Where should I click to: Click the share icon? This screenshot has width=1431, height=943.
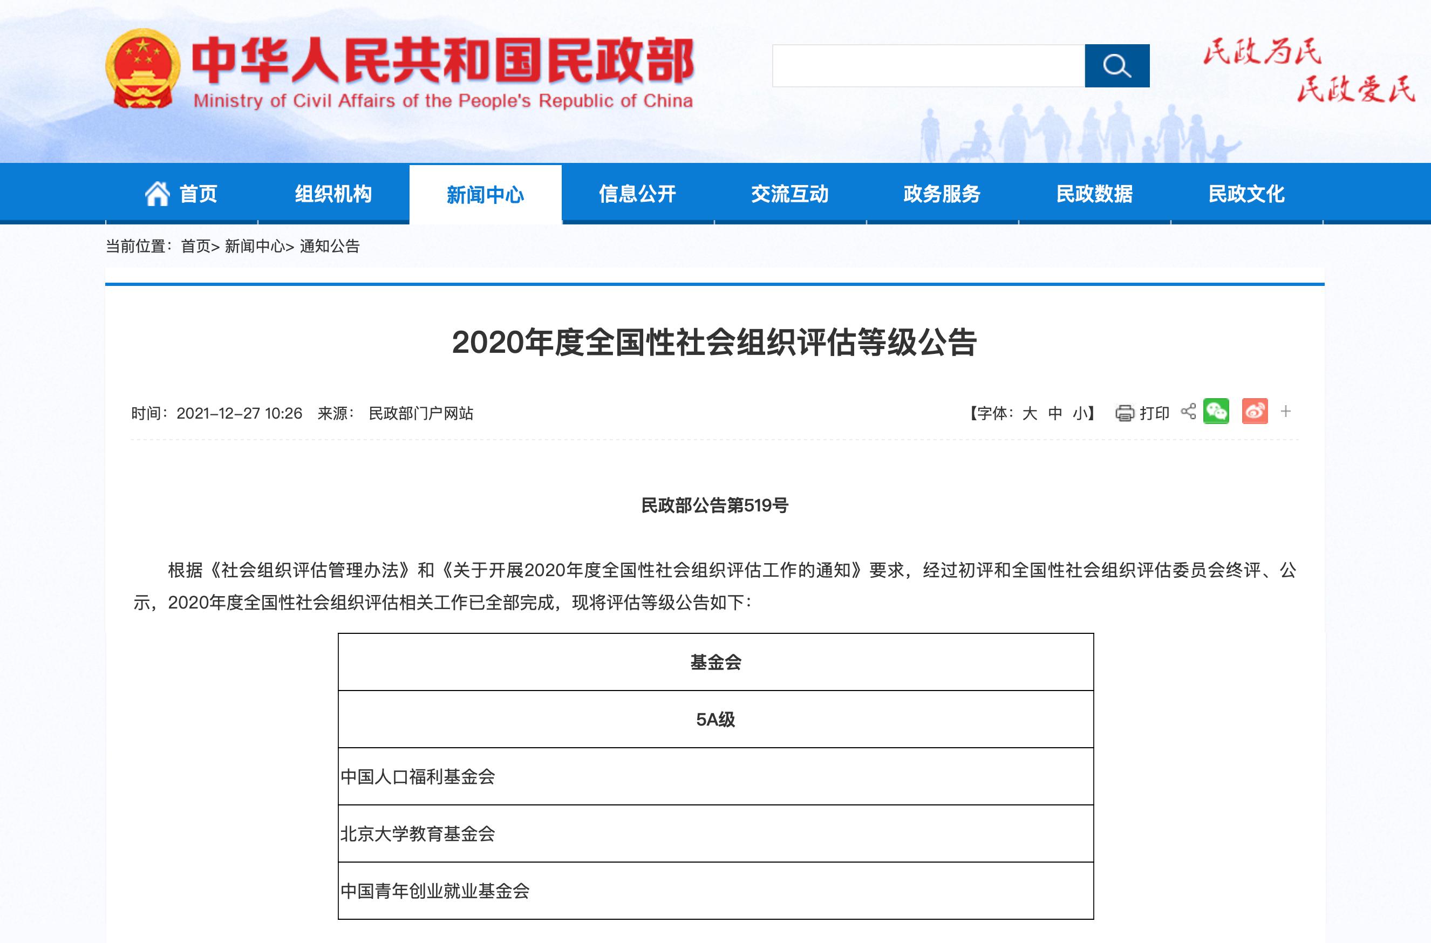1188,412
